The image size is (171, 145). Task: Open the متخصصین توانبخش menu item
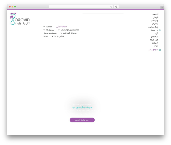[70, 30]
